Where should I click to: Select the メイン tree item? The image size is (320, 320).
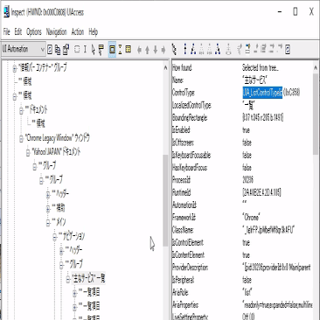(x=59, y=222)
